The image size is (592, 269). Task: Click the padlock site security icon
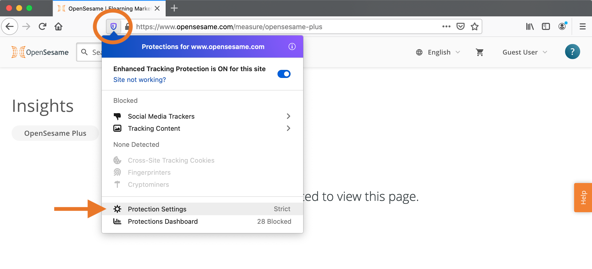(x=127, y=26)
